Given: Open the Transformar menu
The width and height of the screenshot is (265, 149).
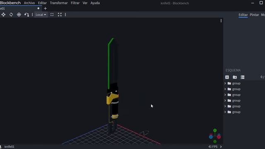Looking at the screenshot, I should point(59,3).
